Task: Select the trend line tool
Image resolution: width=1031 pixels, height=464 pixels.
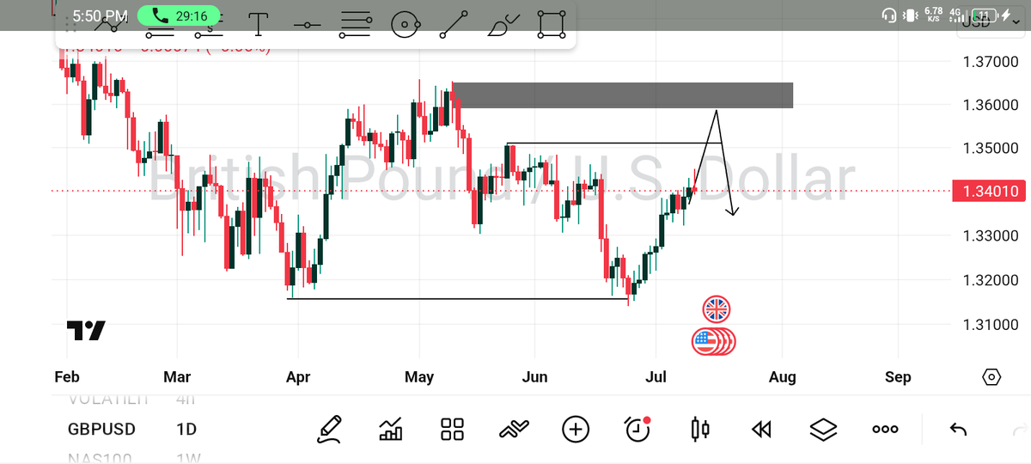Action: [x=454, y=24]
